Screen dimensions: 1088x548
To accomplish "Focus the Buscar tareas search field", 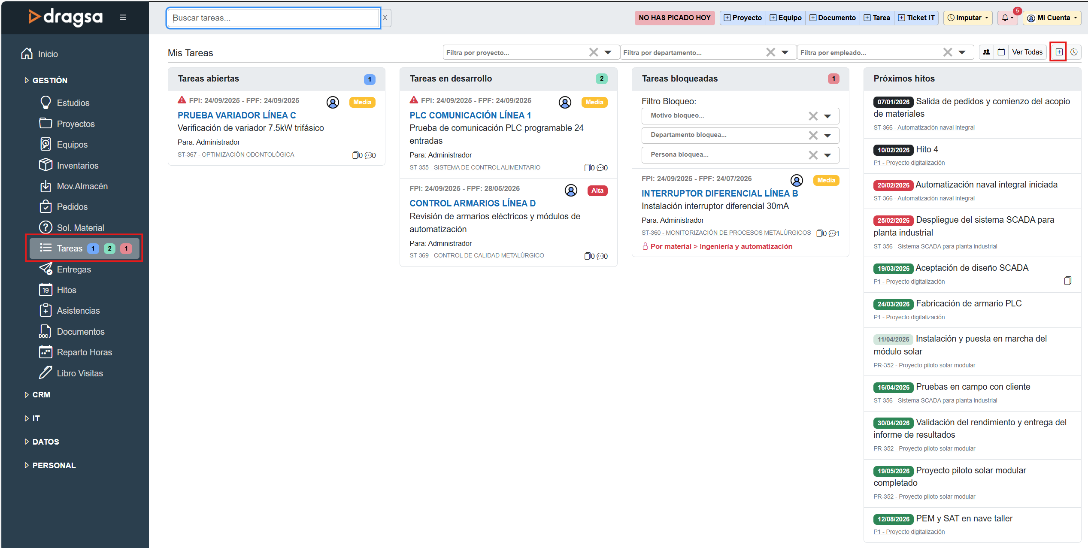I will click(273, 18).
